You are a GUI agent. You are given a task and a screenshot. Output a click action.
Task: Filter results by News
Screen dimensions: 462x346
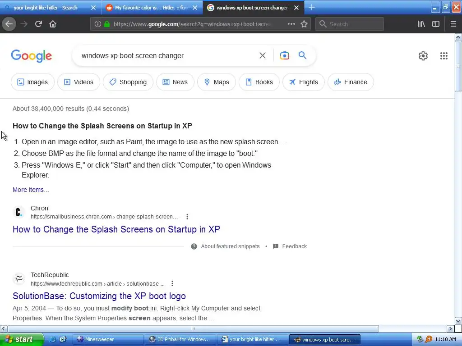tap(176, 82)
